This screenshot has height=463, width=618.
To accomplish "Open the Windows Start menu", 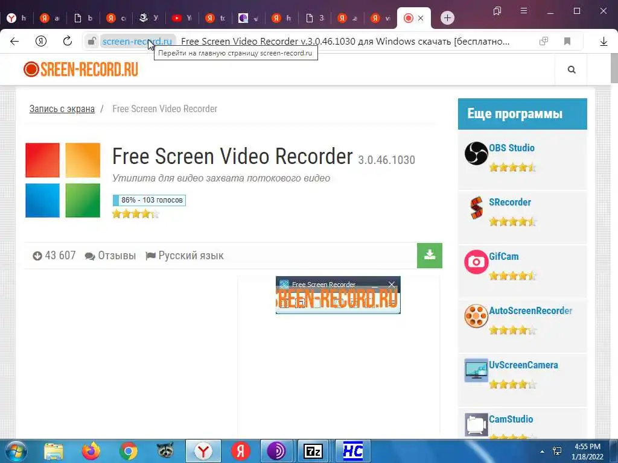I will point(16,451).
